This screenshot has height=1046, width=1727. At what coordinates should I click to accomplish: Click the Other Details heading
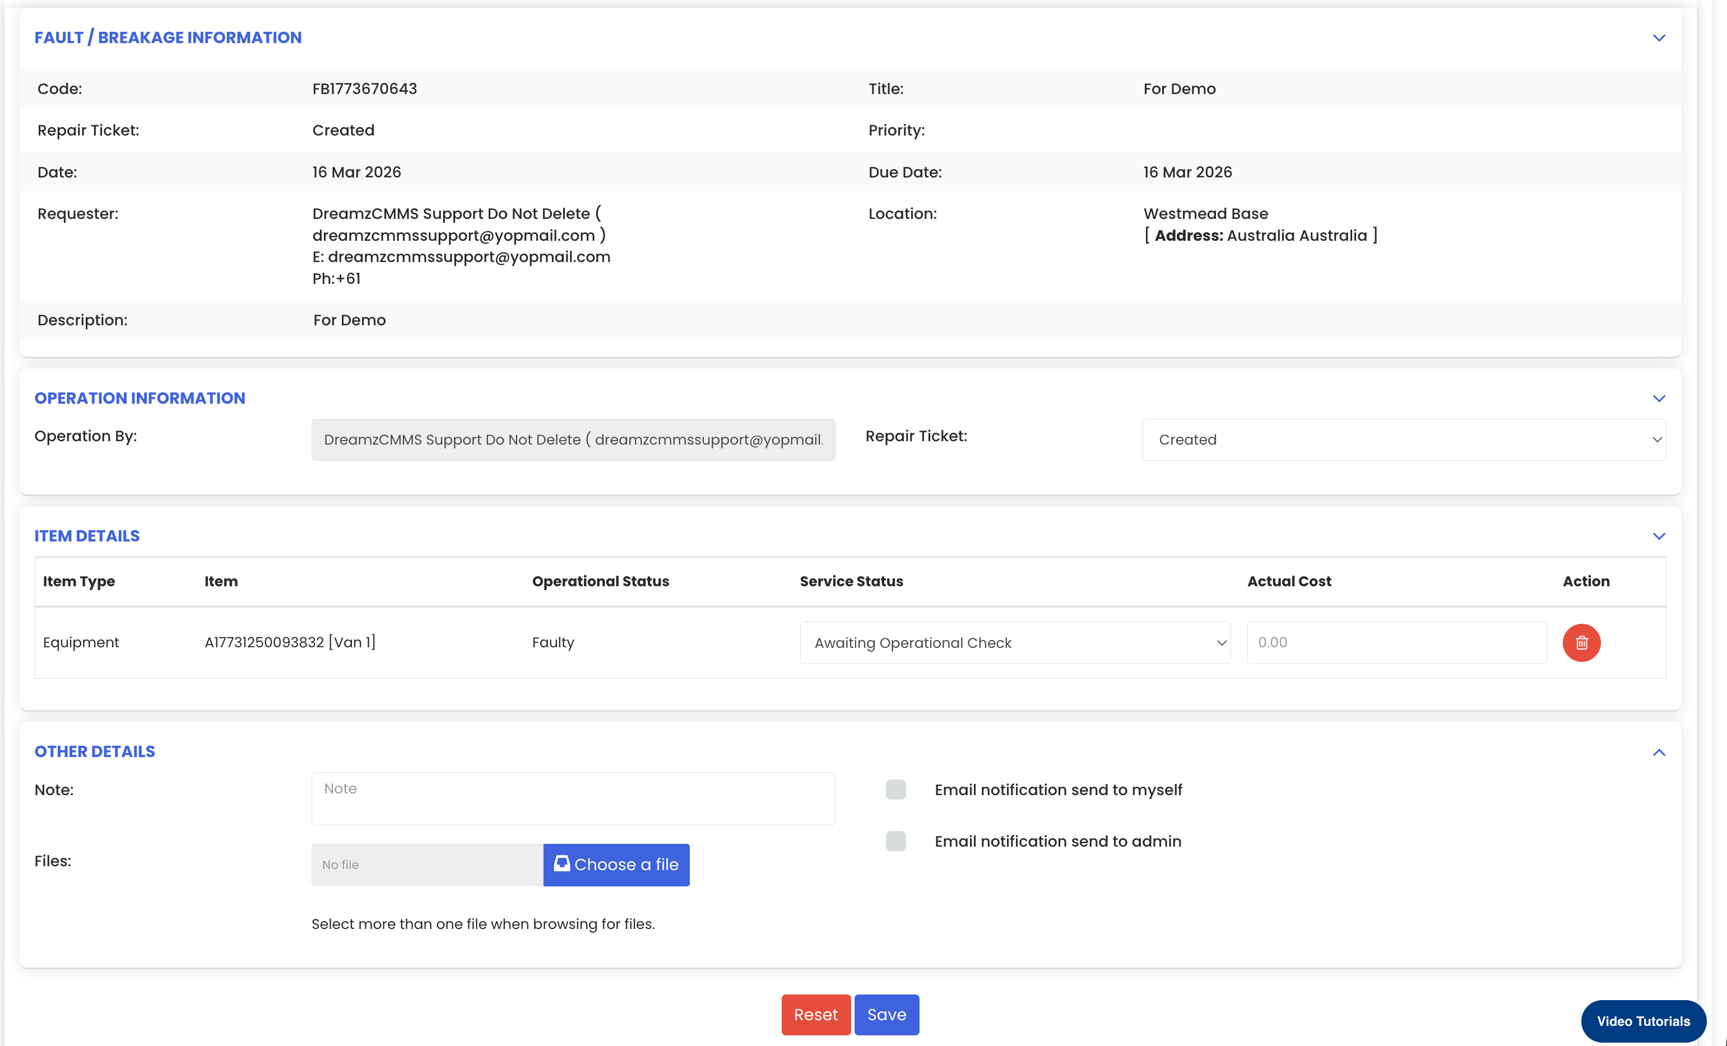tap(95, 752)
